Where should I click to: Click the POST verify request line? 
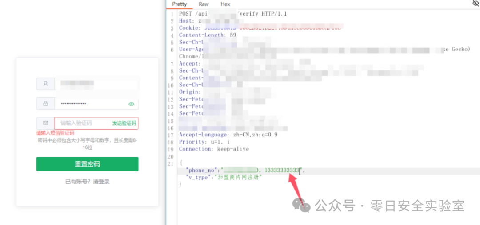point(233,14)
